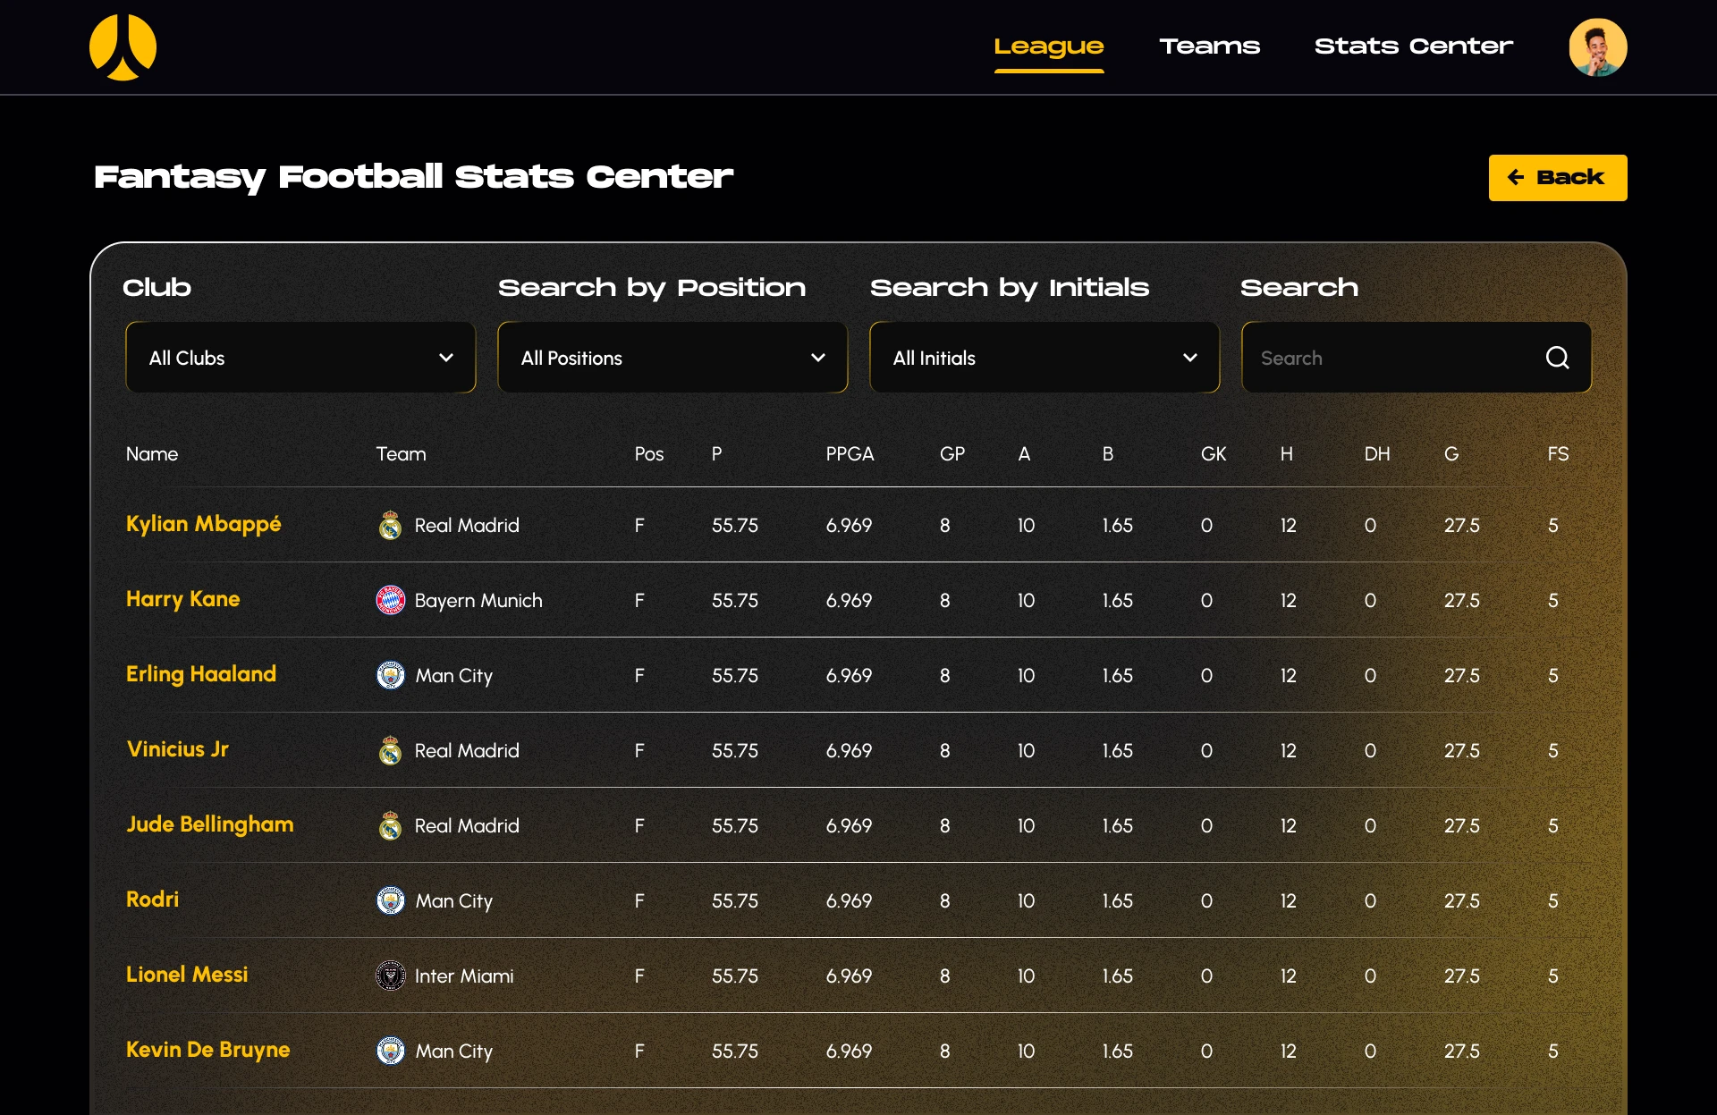Open the All Initials dropdown
The height and width of the screenshot is (1115, 1717).
pos(1044,357)
